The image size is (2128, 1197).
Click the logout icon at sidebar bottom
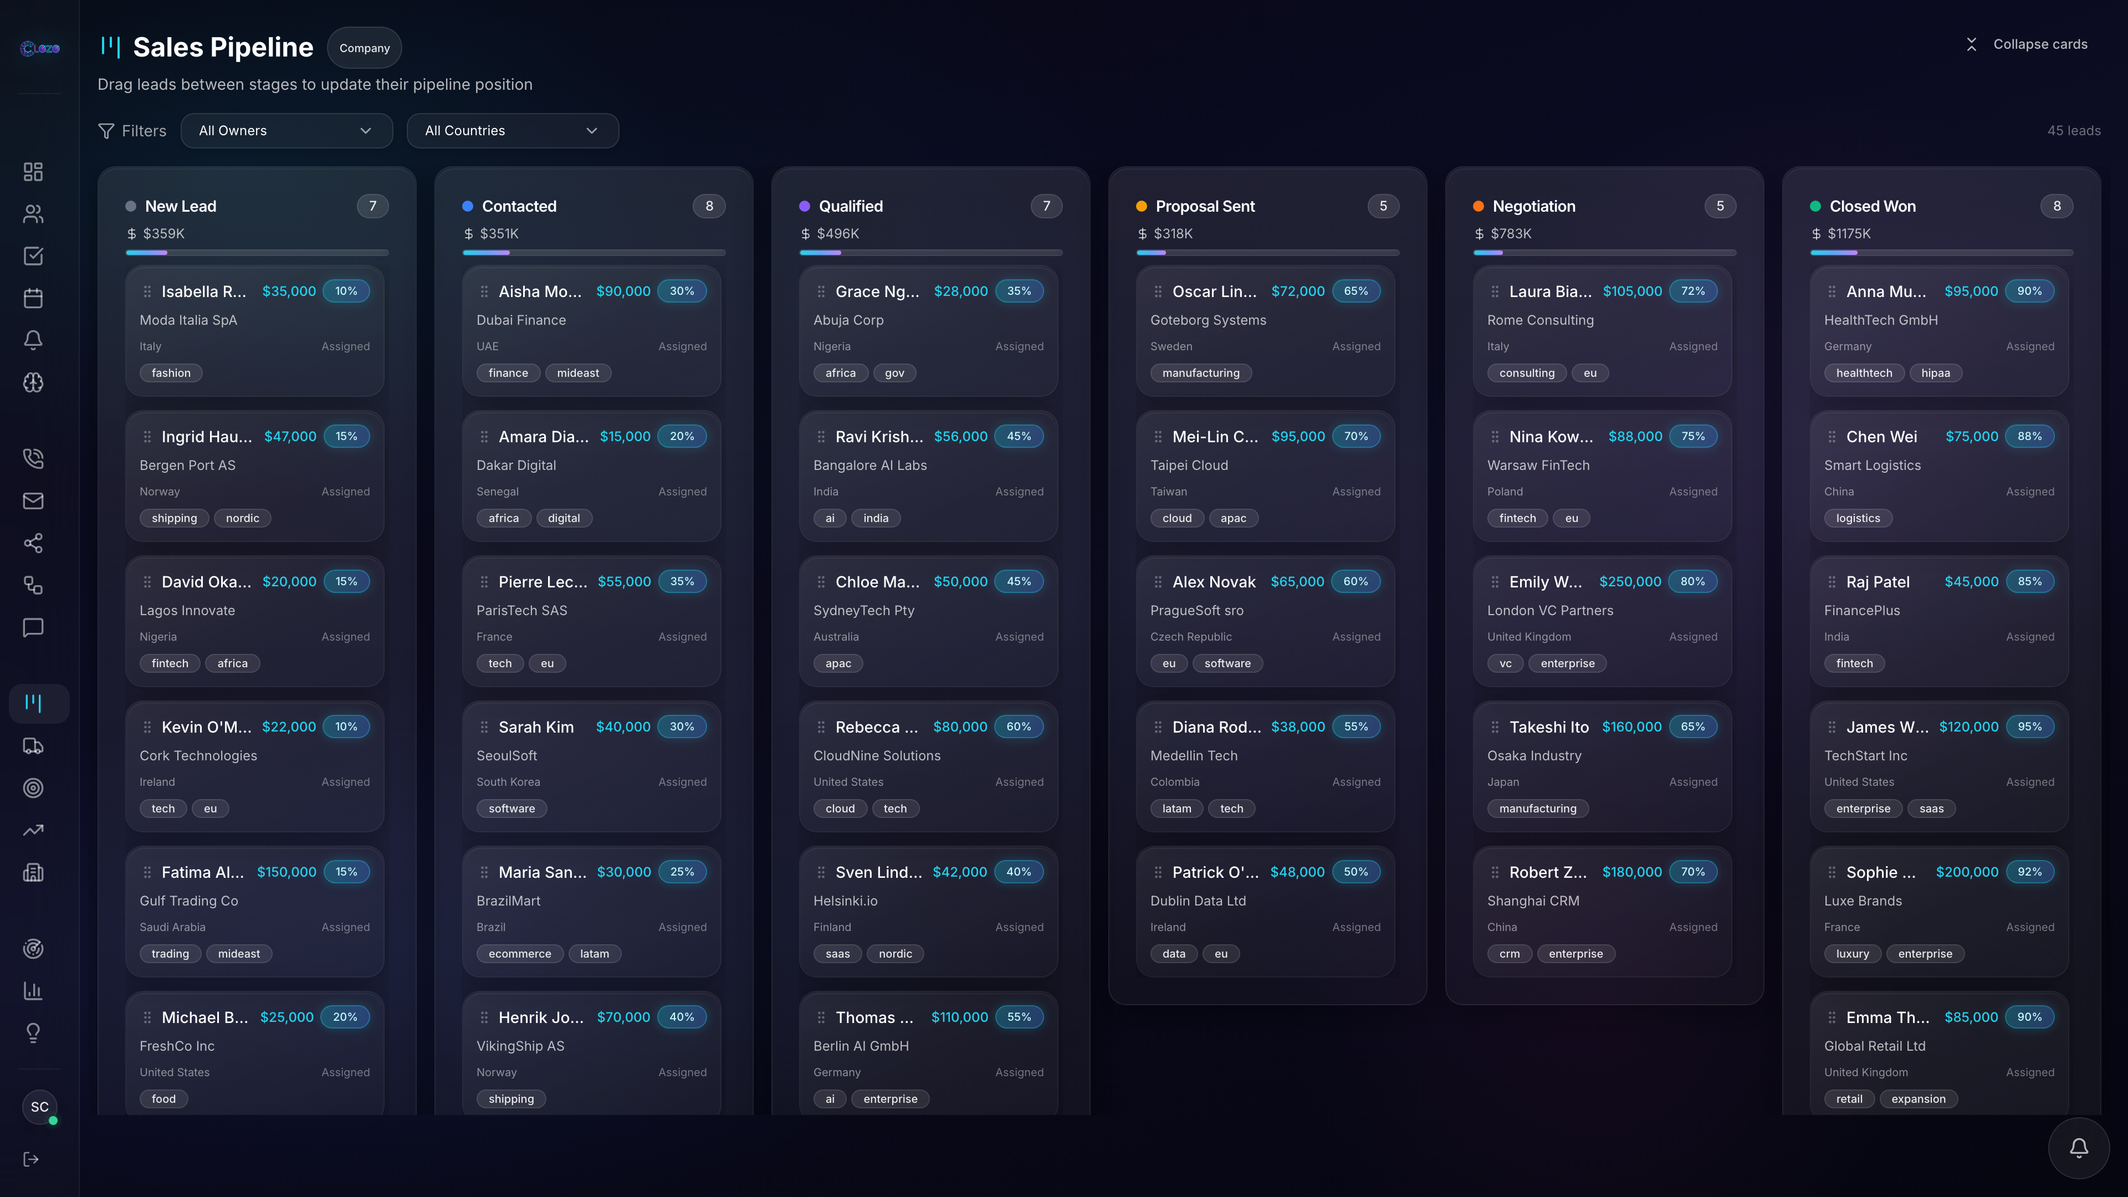(x=32, y=1159)
